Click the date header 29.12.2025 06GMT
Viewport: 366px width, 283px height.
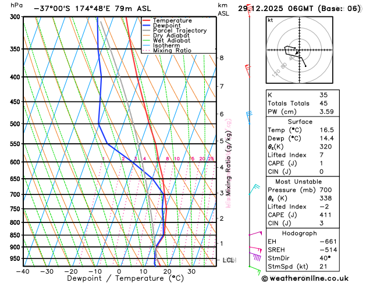coord(275,9)
